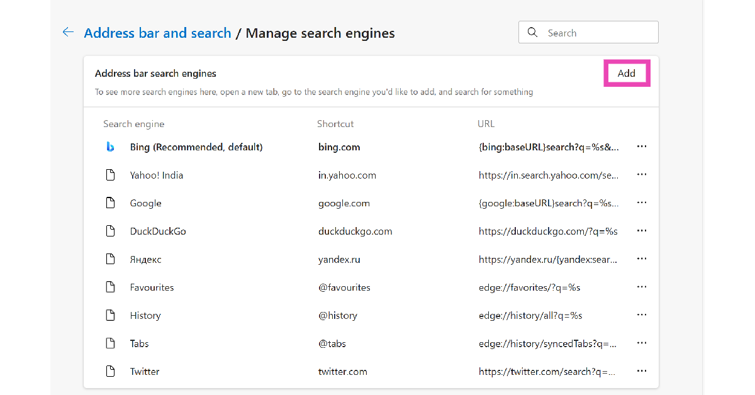Click the Twitter row page icon
Screen dimensions: 755x395
(110, 371)
